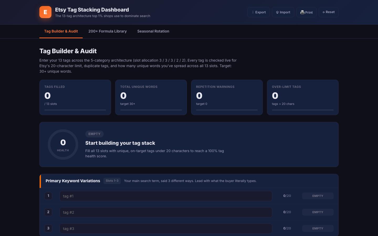Click the Repetition Warnings progress bar
The height and width of the screenshot is (236, 378).
pyautogui.click(x=227, y=110)
